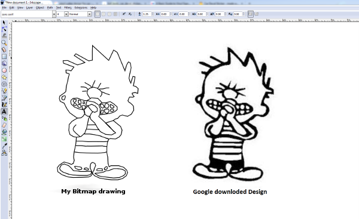
Task: Select the Node edit tool
Action: point(4,29)
